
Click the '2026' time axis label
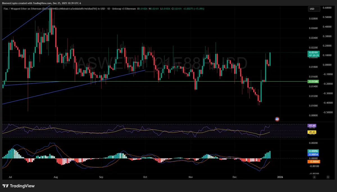280,177
